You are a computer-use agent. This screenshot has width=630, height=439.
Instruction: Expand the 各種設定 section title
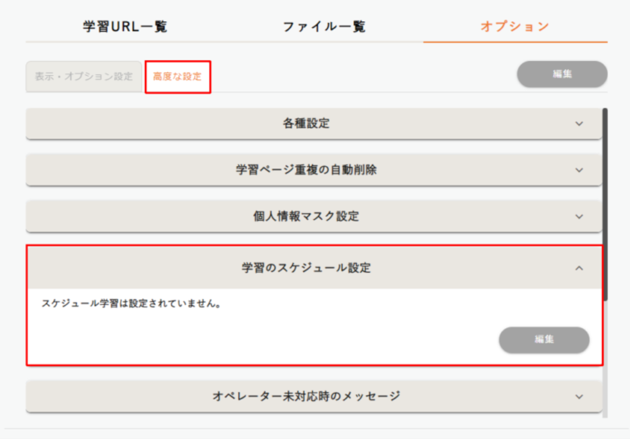306,124
